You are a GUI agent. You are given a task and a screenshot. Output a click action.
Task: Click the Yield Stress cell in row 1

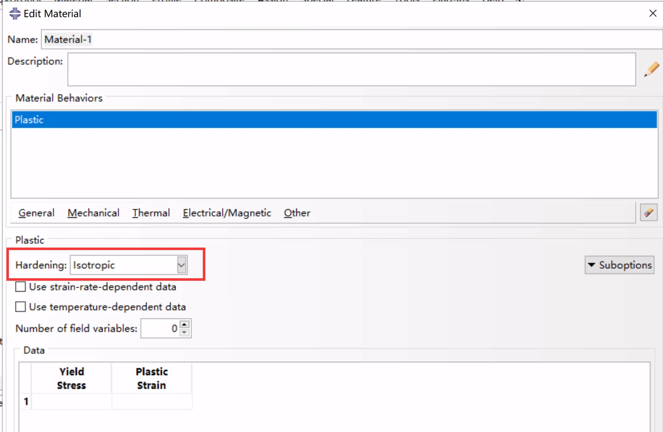71,401
